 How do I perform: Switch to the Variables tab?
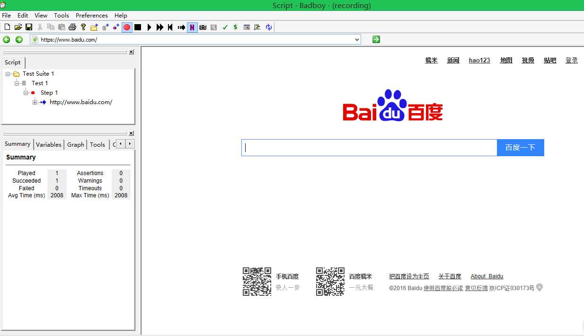tap(49, 145)
